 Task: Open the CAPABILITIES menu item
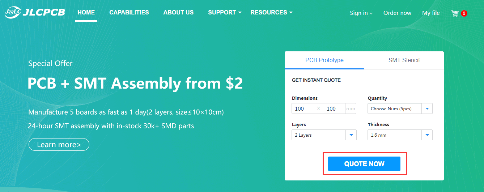129,13
